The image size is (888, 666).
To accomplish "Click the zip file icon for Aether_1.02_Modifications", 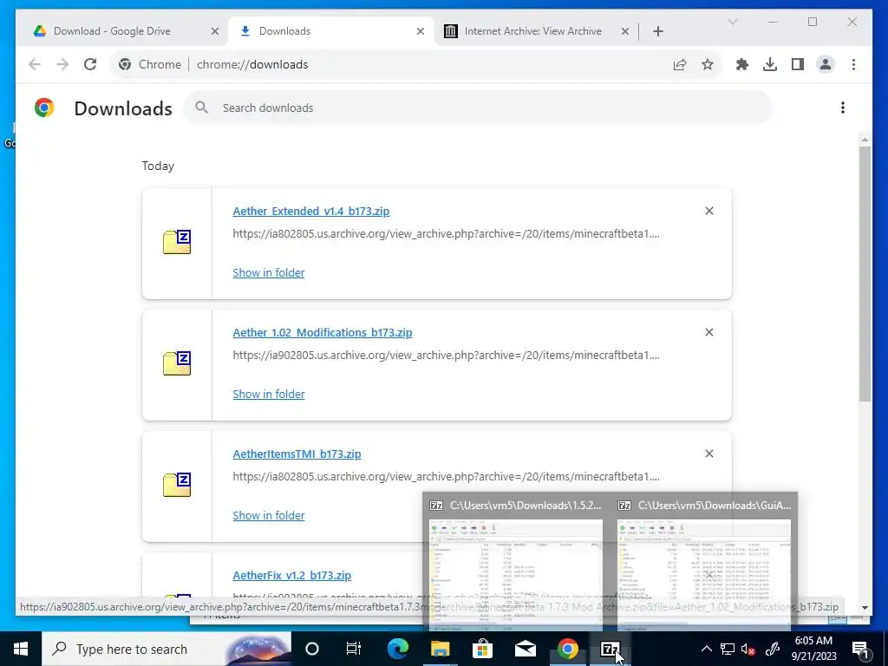I will pyautogui.click(x=177, y=363).
